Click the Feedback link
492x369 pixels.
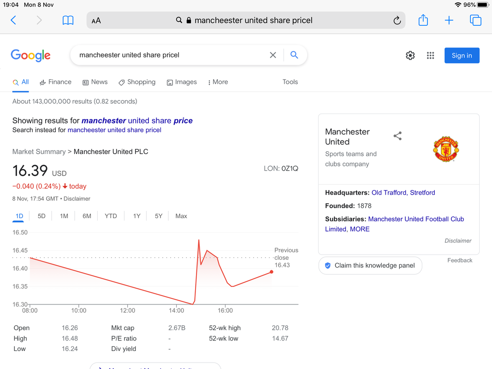pyautogui.click(x=460, y=261)
